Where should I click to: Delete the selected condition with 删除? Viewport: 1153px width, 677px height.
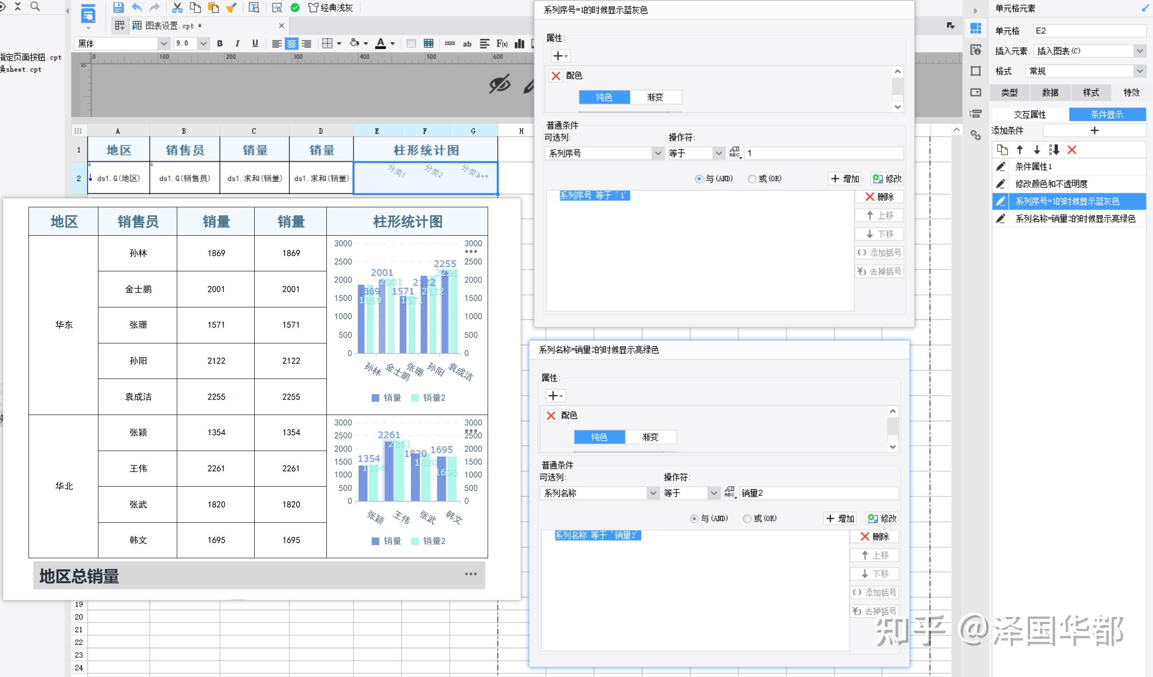coord(880,197)
